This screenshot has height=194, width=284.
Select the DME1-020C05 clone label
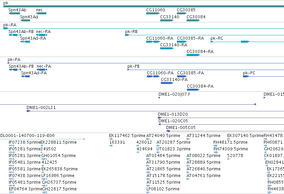(x=173, y=121)
